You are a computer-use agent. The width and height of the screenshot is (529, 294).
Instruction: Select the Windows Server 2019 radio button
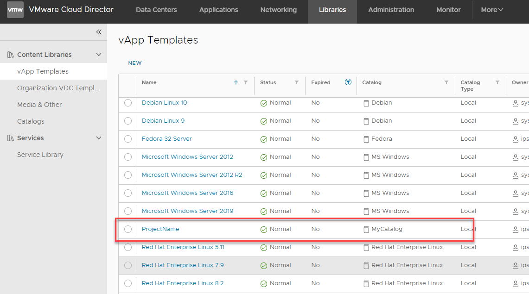pos(128,211)
